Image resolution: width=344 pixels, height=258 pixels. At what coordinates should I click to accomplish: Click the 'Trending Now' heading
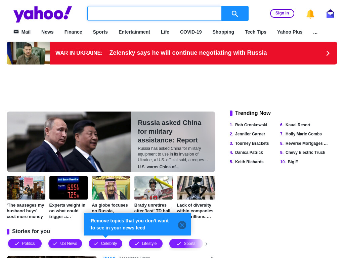tap(253, 113)
